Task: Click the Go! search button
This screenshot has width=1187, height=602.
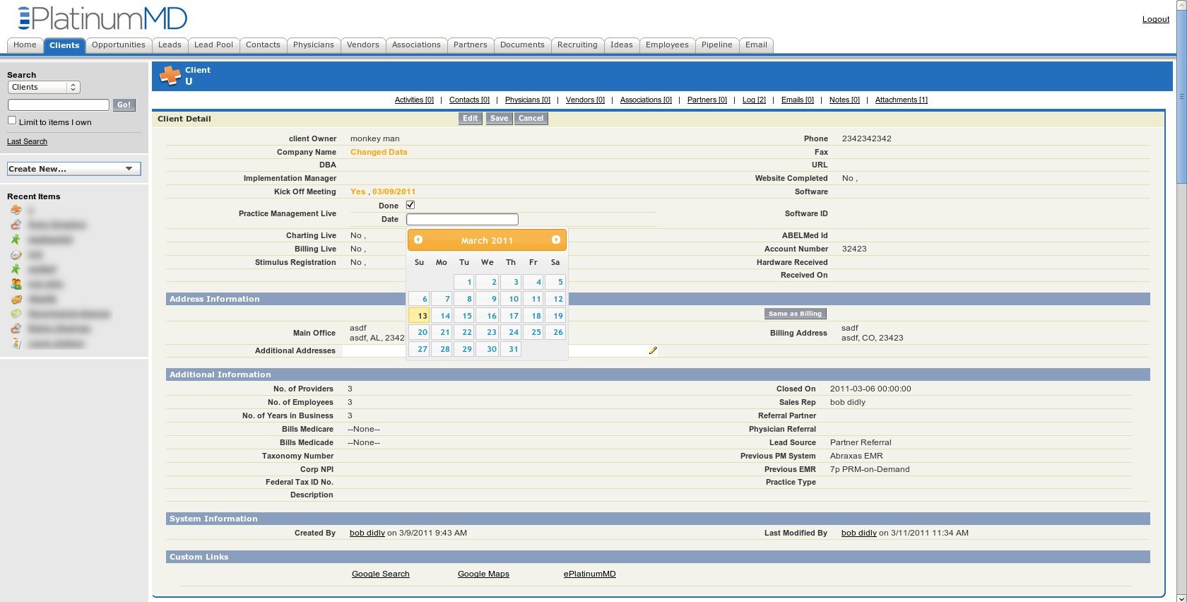Action: point(124,105)
